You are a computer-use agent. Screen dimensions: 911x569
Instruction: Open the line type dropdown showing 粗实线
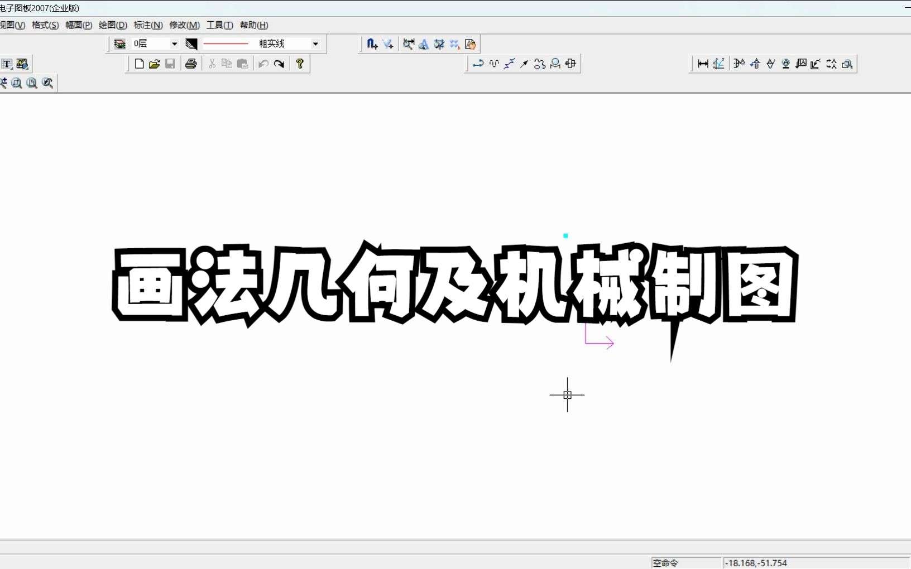point(315,44)
